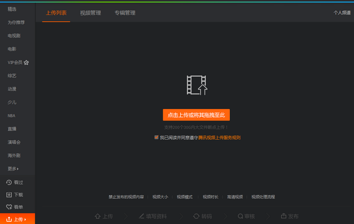Open 下载 downloads icon in sidebar
The width and height of the screenshot is (354, 224).
(x=9, y=195)
